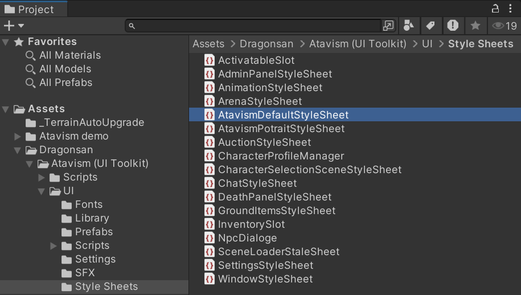Click the search by type icon

tap(408, 26)
